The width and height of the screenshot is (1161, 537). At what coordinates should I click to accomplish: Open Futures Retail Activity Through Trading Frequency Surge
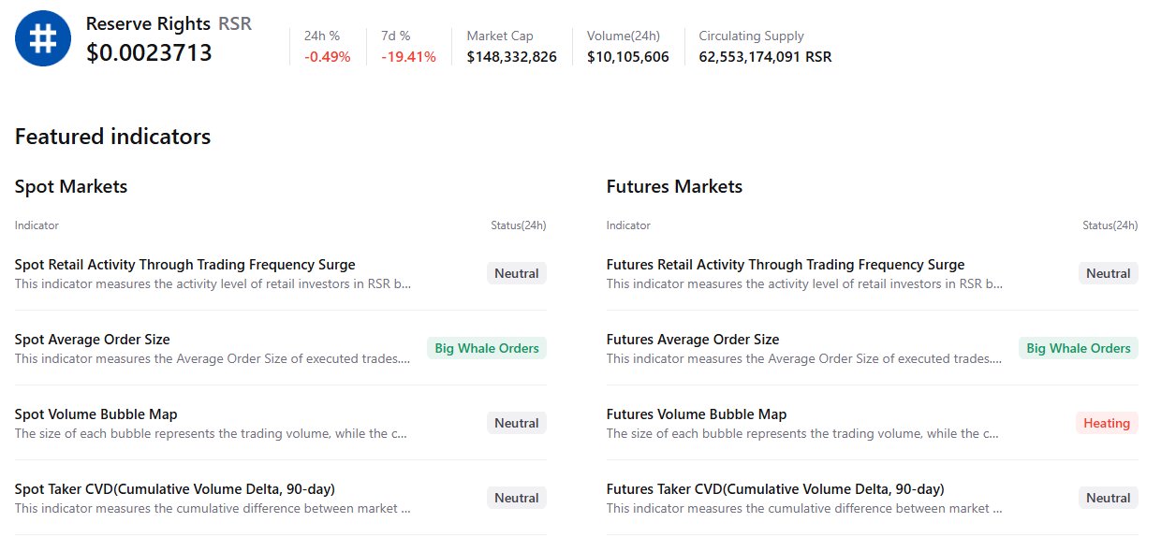pos(785,265)
